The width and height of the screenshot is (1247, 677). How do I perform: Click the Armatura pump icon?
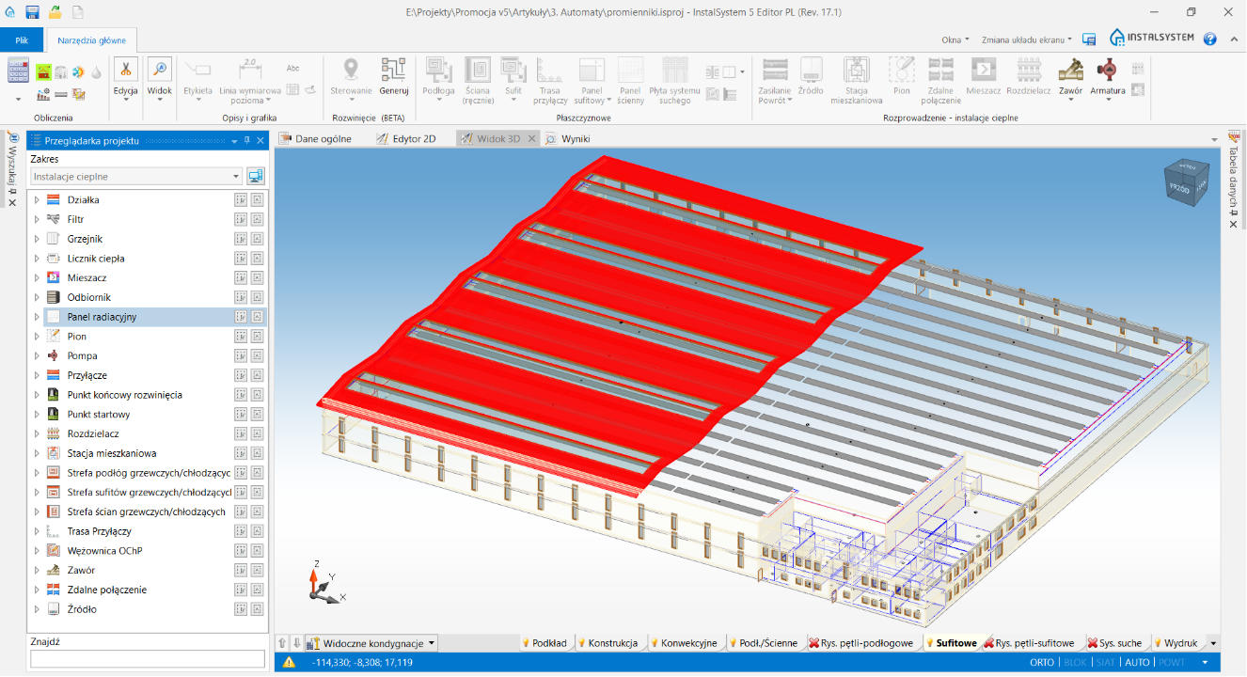click(1109, 70)
